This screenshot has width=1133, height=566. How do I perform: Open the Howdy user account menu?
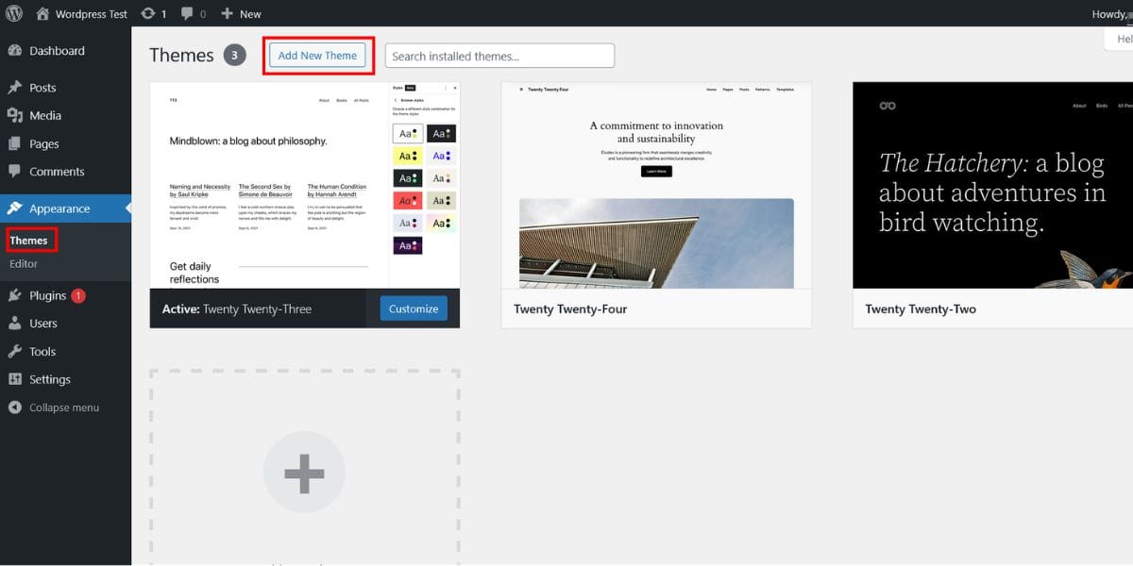(x=1111, y=14)
